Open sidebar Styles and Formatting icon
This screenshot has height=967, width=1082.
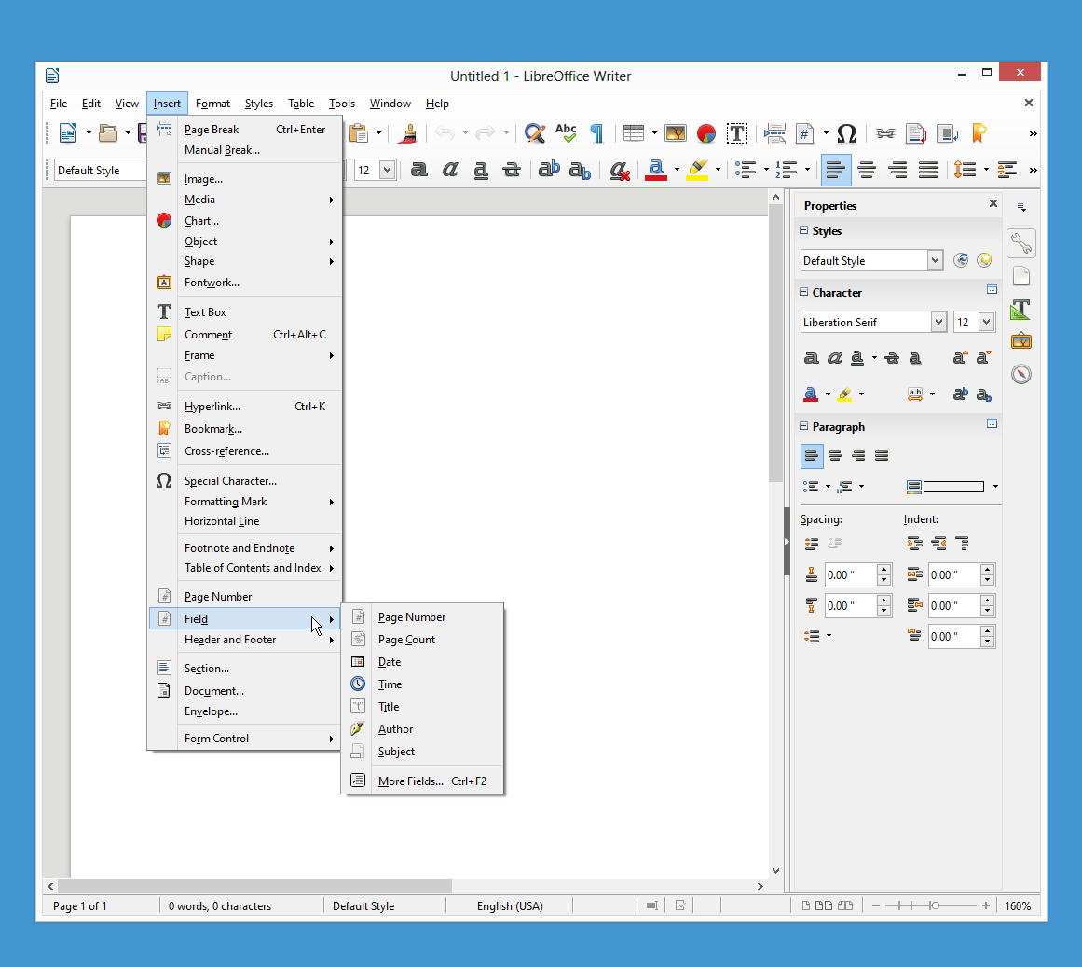pyautogui.click(x=1021, y=310)
